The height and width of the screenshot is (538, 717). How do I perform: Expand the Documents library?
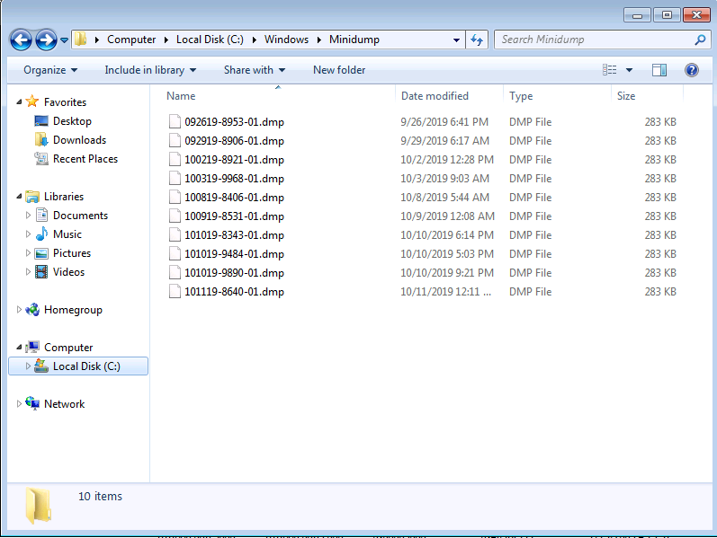click(28, 215)
